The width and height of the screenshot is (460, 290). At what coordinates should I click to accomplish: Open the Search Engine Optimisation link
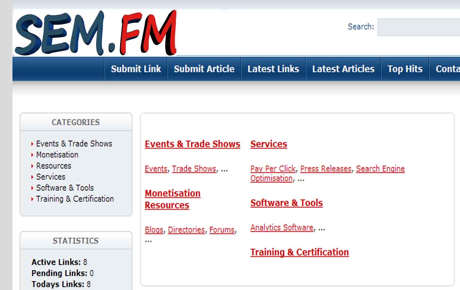[327, 174]
